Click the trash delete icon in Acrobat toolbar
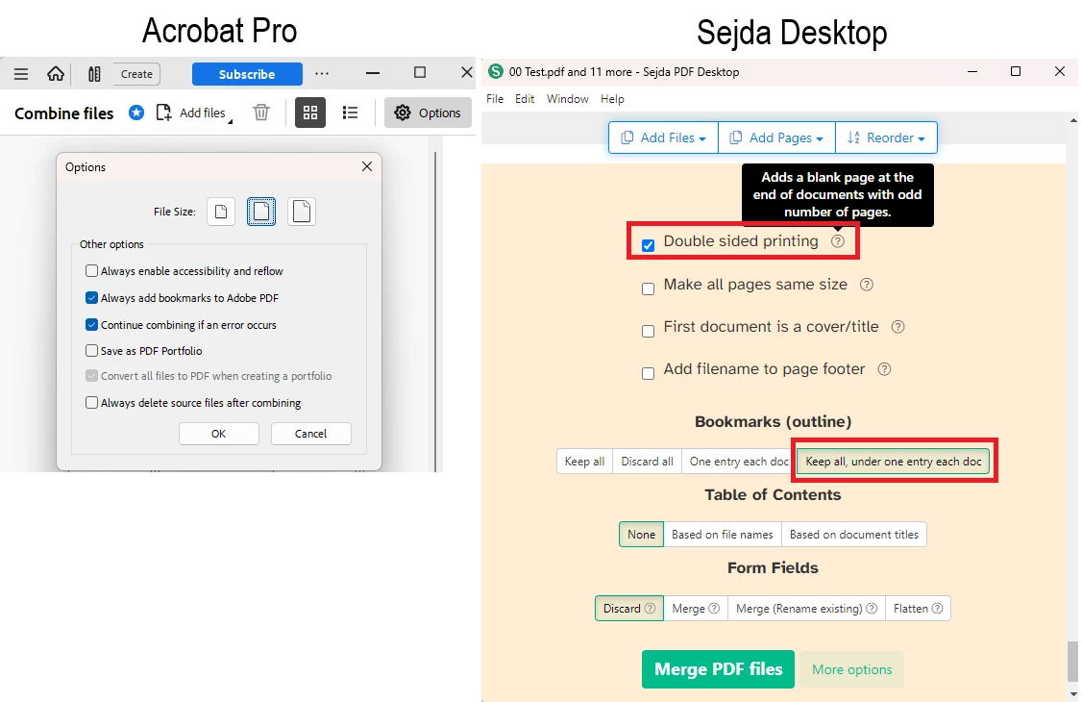The image size is (1082, 702). [x=260, y=113]
